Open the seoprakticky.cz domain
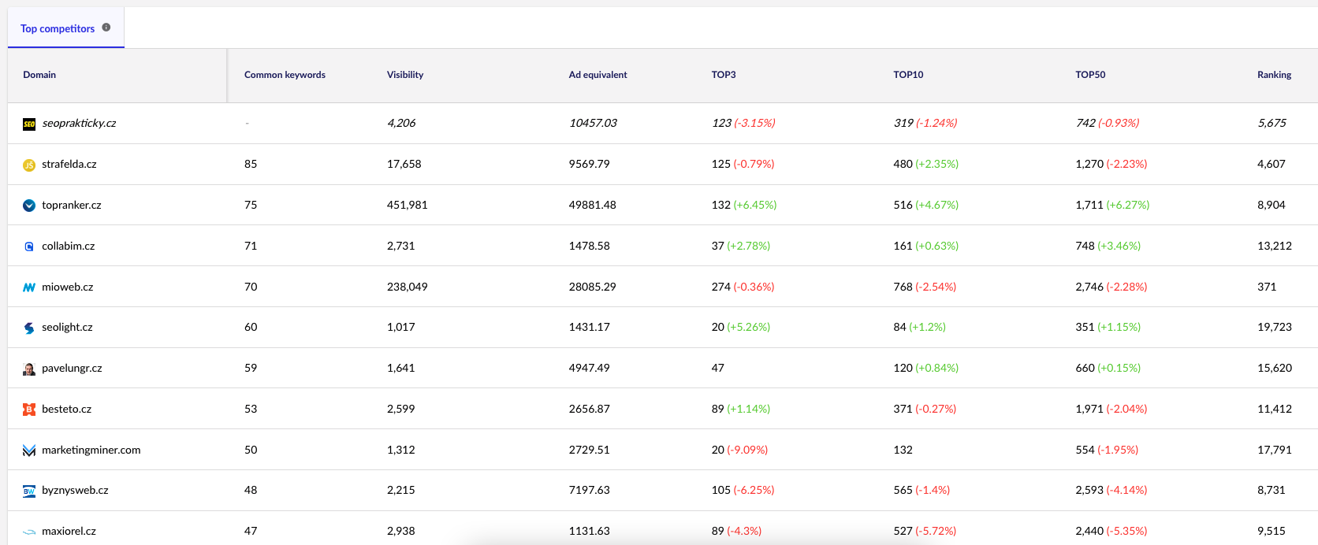The height and width of the screenshot is (545, 1318). pyautogui.click(x=79, y=123)
